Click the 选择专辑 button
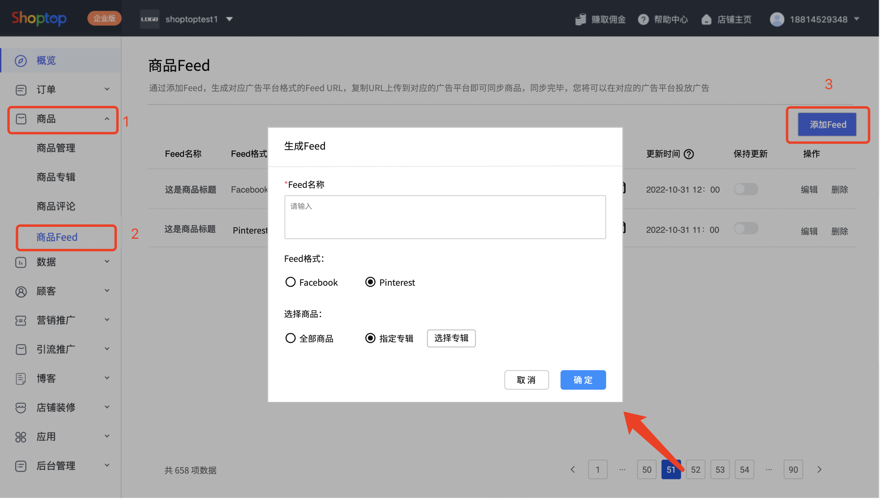Image resolution: width=880 pixels, height=499 pixels. (451, 338)
